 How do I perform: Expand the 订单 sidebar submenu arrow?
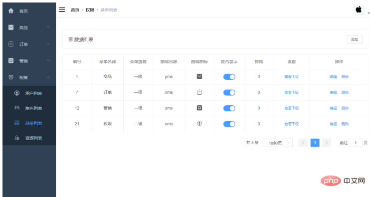48,44
